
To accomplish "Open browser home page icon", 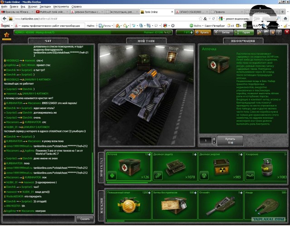I will click(x=285, y=19).
